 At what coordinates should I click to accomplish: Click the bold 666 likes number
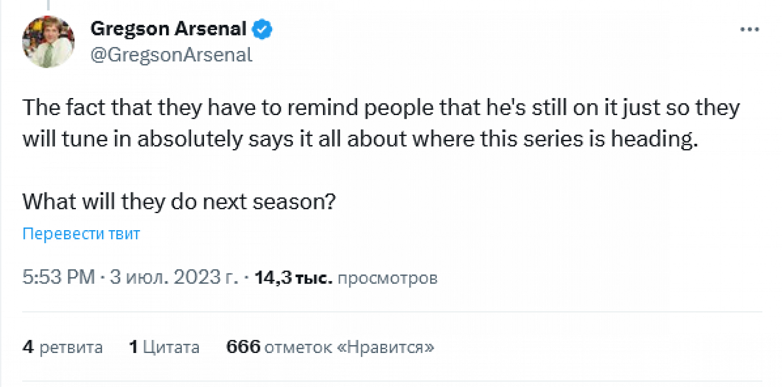[243, 347]
